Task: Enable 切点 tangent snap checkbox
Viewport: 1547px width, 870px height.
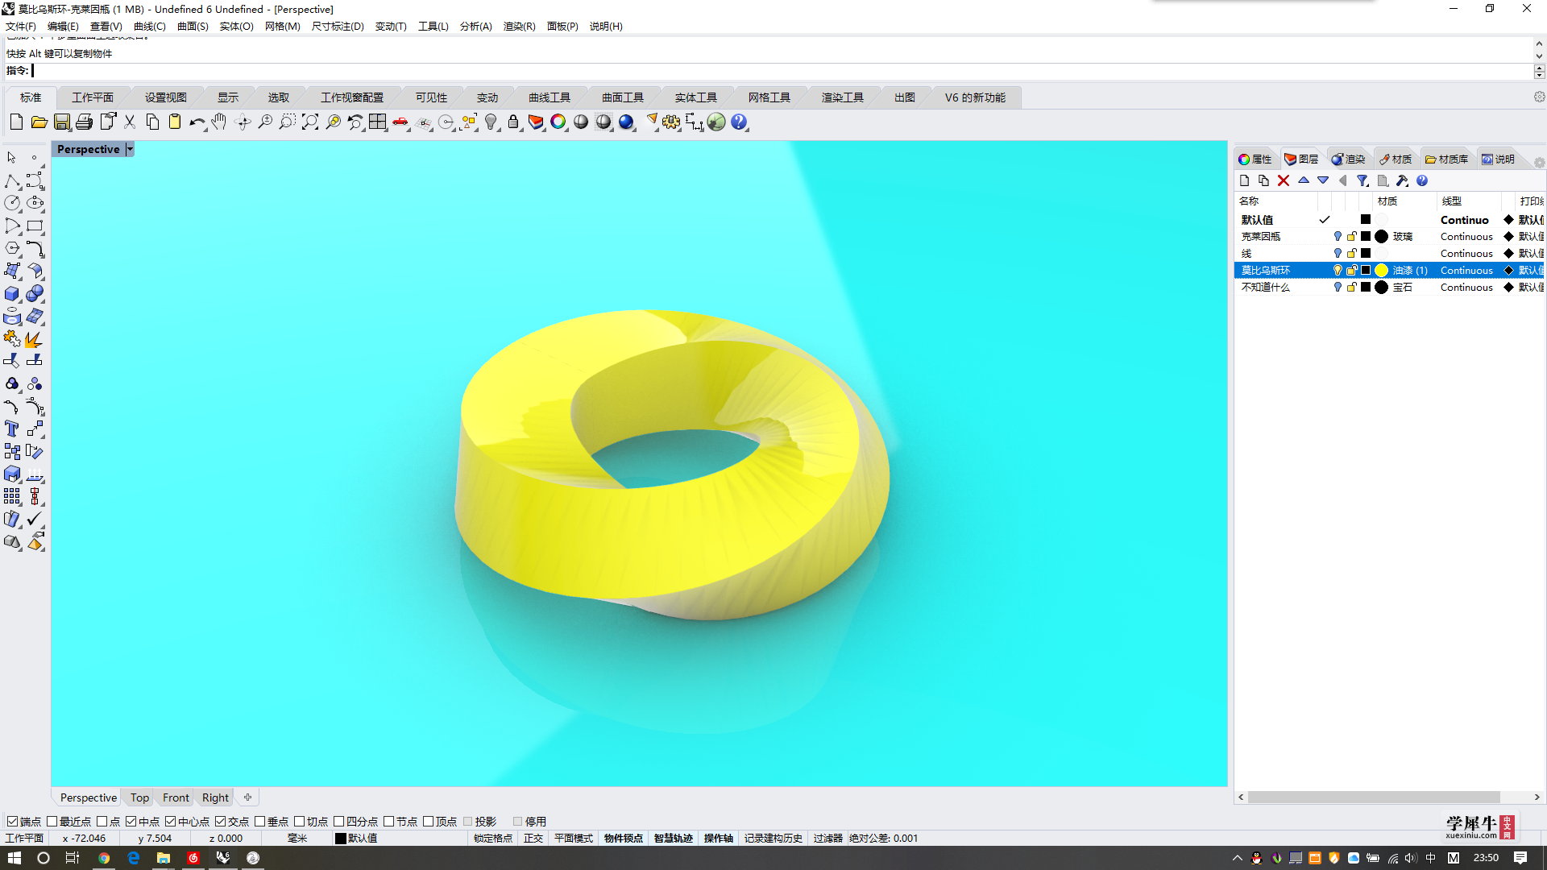Action: click(300, 822)
